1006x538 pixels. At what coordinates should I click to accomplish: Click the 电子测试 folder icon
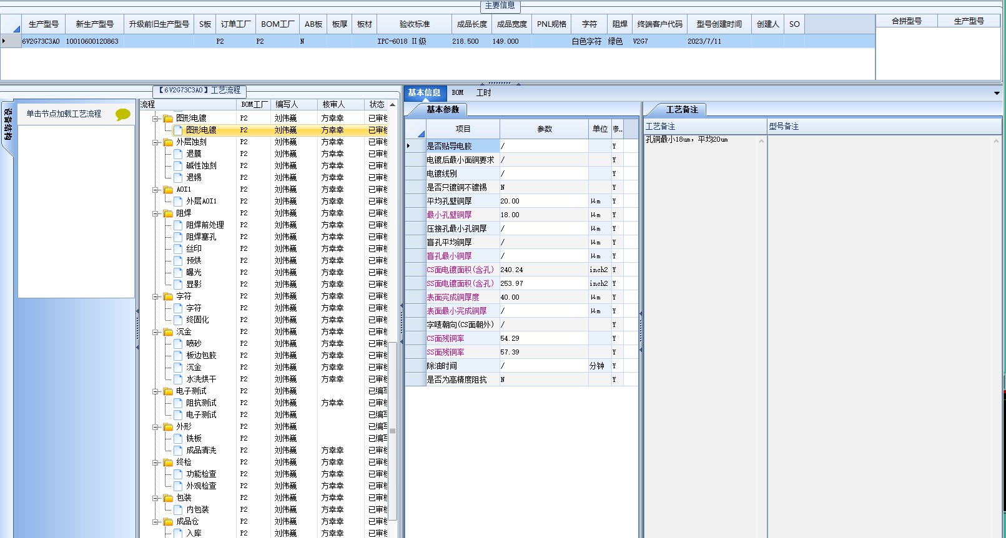(168, 391)
